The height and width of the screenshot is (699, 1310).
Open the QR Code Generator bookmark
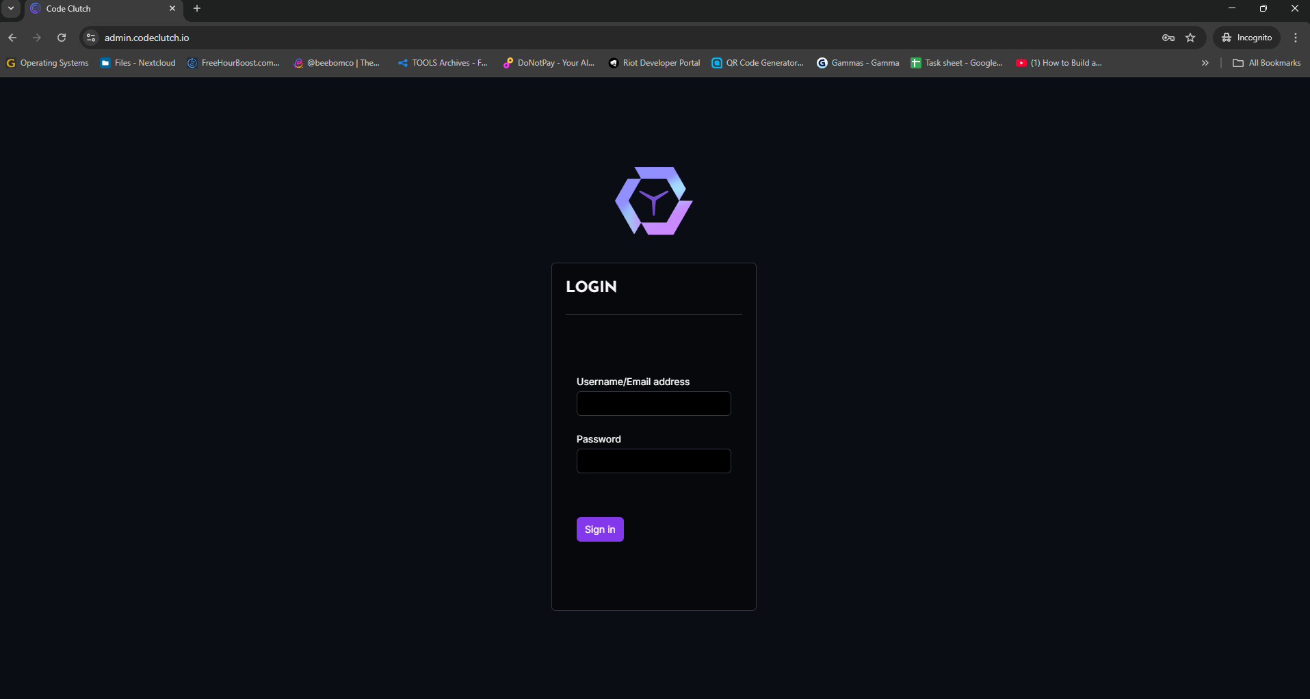(757, 62)
